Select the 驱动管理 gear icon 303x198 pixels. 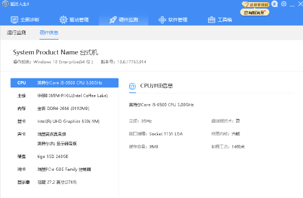pos(63,20)
